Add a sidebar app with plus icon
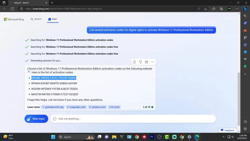The width and height of the screenshot is (250, 141). click(x=245, y=74)
